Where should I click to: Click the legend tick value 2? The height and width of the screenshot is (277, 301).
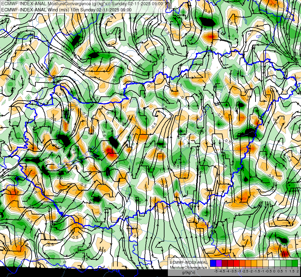298,271
